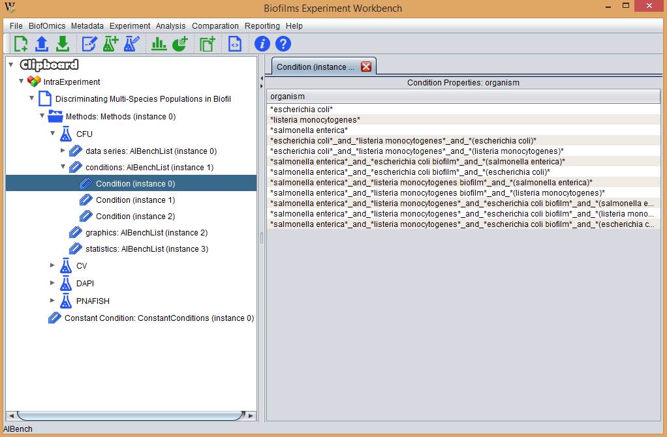Click the folder icon beside Methods instance 0
This screenshot has width=667, height=437.
pos(55,116)
